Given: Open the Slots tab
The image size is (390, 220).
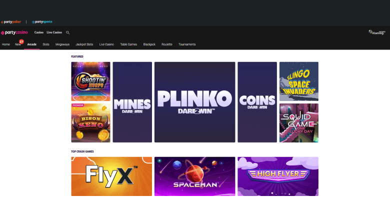Looking at the screenshot, I should click(x=46, y=44).
